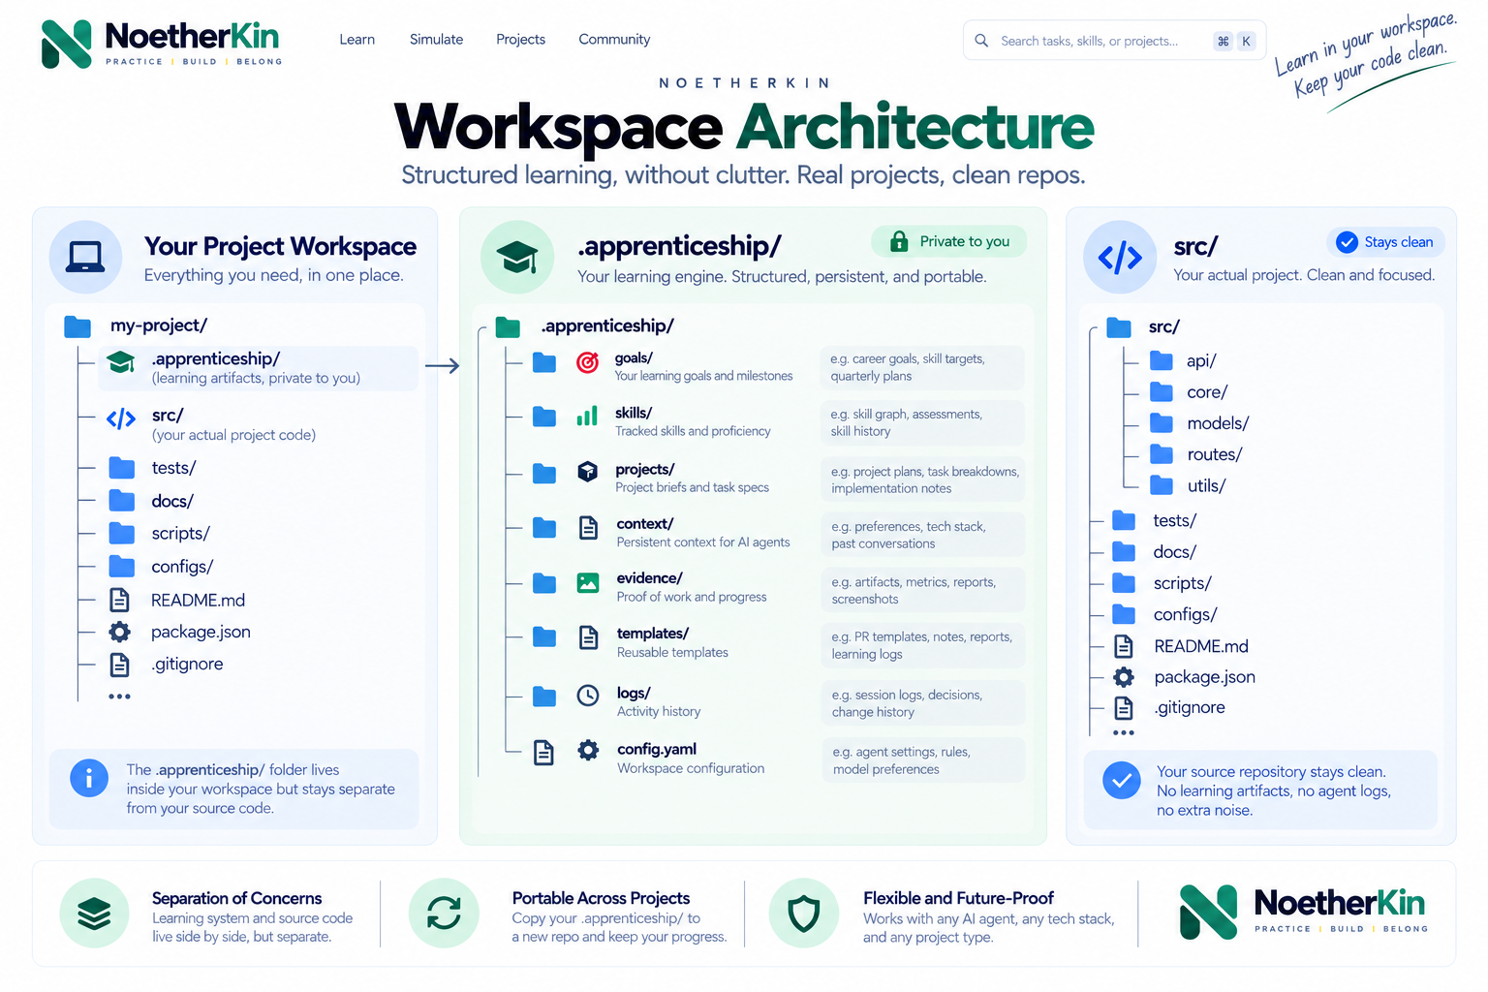
Task: Click the tests/ folder icon in my-project tree
Action: pyautogui.click(x=122, y=468)
